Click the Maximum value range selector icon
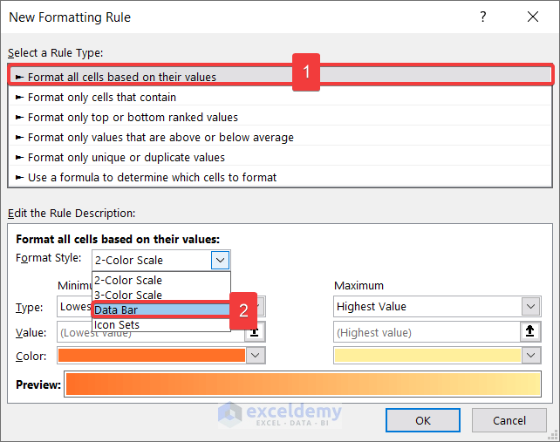The image size is (560, 442). pyautogui.click(x=530, y=332)
